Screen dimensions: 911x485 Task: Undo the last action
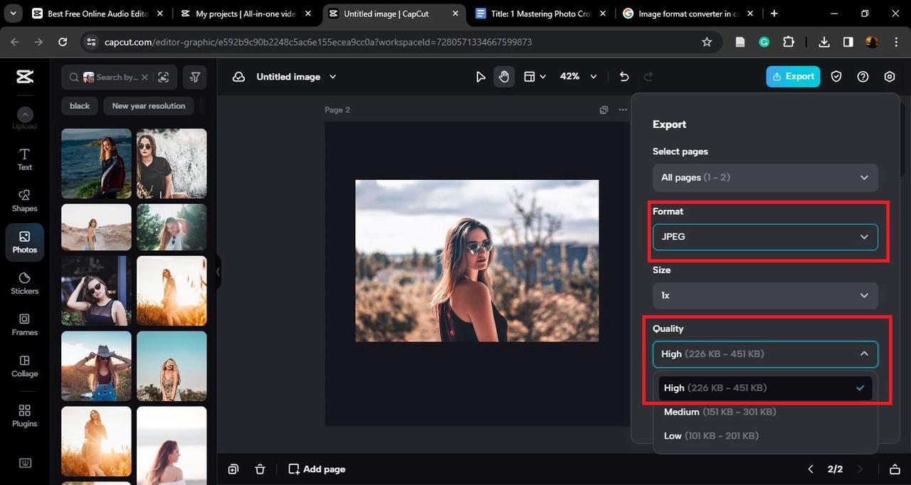(x=624, y=77)
